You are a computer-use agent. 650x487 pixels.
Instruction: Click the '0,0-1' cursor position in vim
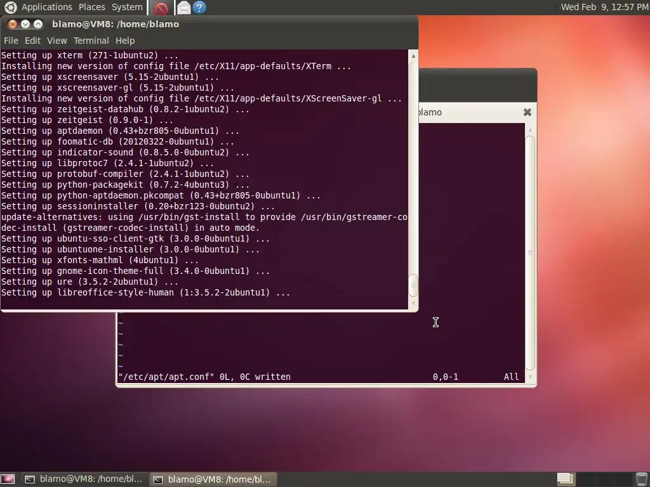(x=446, y=377)
